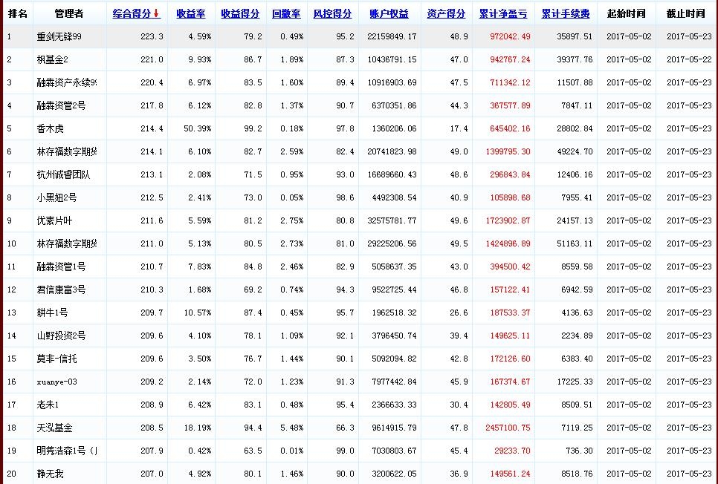Click the 回撤率 value 0.01%
This screenshot has width=718, height=484.
(x=291, y=451)
